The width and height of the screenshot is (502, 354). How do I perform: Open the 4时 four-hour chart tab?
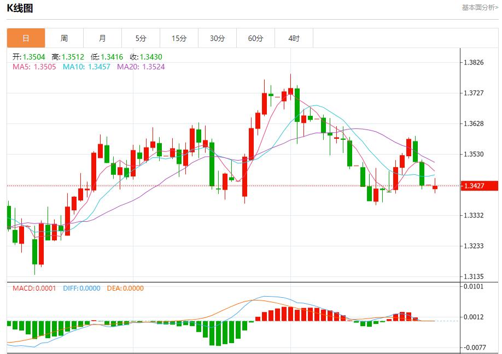point(293,38)
